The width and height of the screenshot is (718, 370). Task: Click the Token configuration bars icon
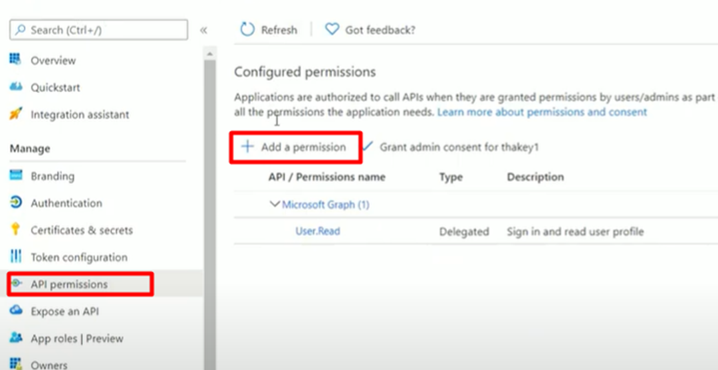[x=15, y=256]
